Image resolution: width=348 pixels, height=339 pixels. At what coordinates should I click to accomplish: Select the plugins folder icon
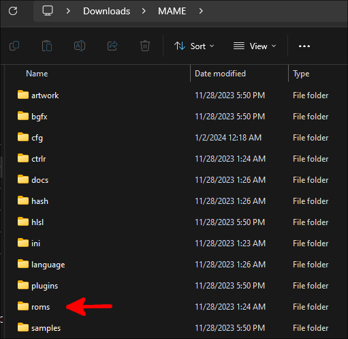23,285
